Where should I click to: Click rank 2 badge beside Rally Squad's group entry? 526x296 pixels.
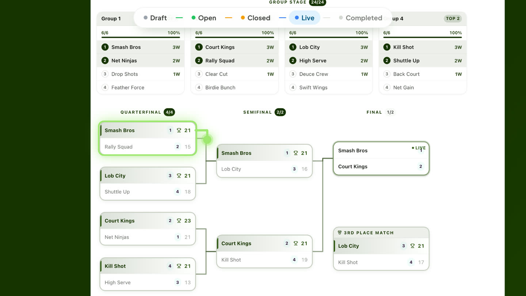click(x=199, y=61)
